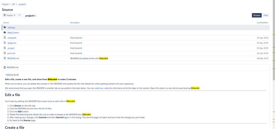Click 'First Commit' description for .classpath

[76, 38]
